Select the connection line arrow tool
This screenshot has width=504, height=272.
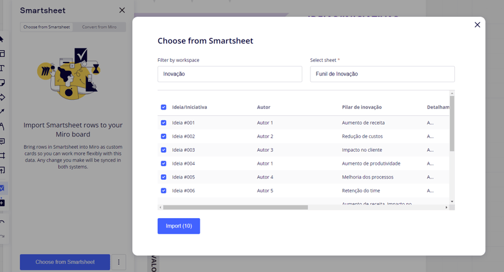(x=2, y=112)
